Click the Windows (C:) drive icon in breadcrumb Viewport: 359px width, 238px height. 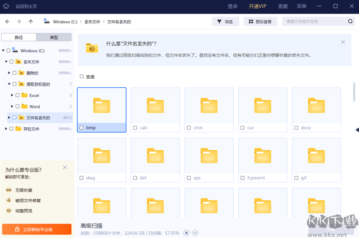coord(47,21)
